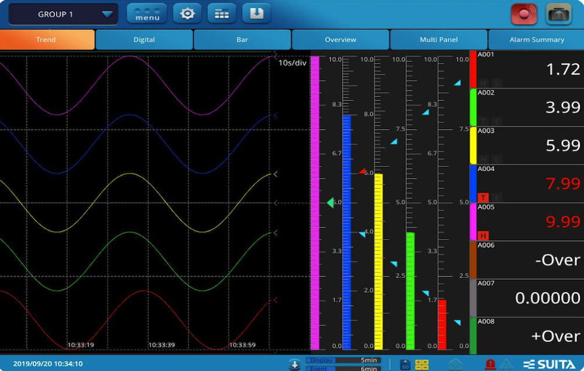Switch to the Multi Panel tab

pyautogui.click(x=439, y=40)
